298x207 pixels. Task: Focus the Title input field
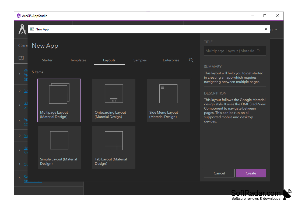(x=235, y=51)
